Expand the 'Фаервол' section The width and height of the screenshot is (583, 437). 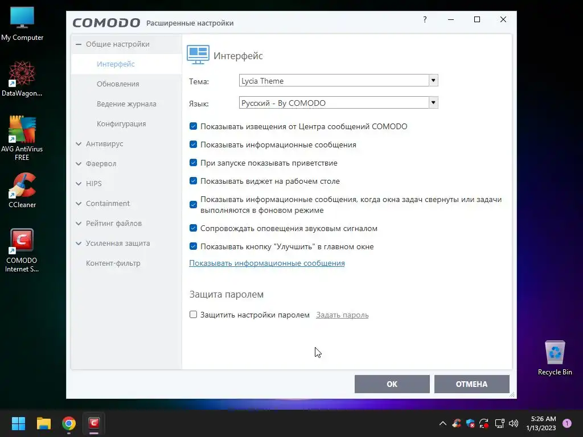click(79, 163)
